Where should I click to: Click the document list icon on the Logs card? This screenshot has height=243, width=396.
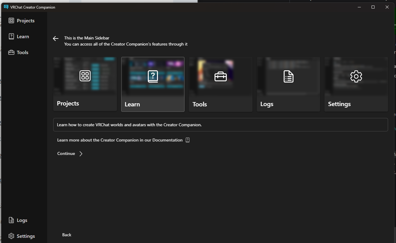(x=289, y=76)
